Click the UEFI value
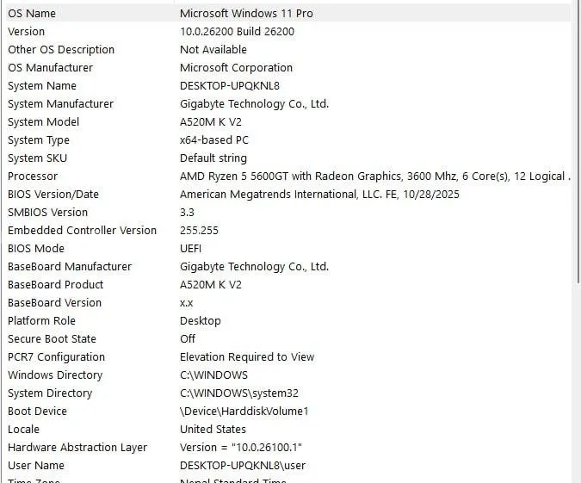 (x=191, y=249)
